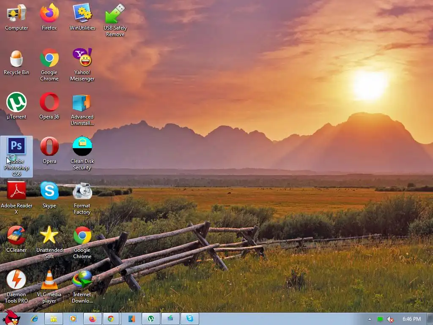
Task: Select the VLC media player shortcut
Action: pos(49,287)
